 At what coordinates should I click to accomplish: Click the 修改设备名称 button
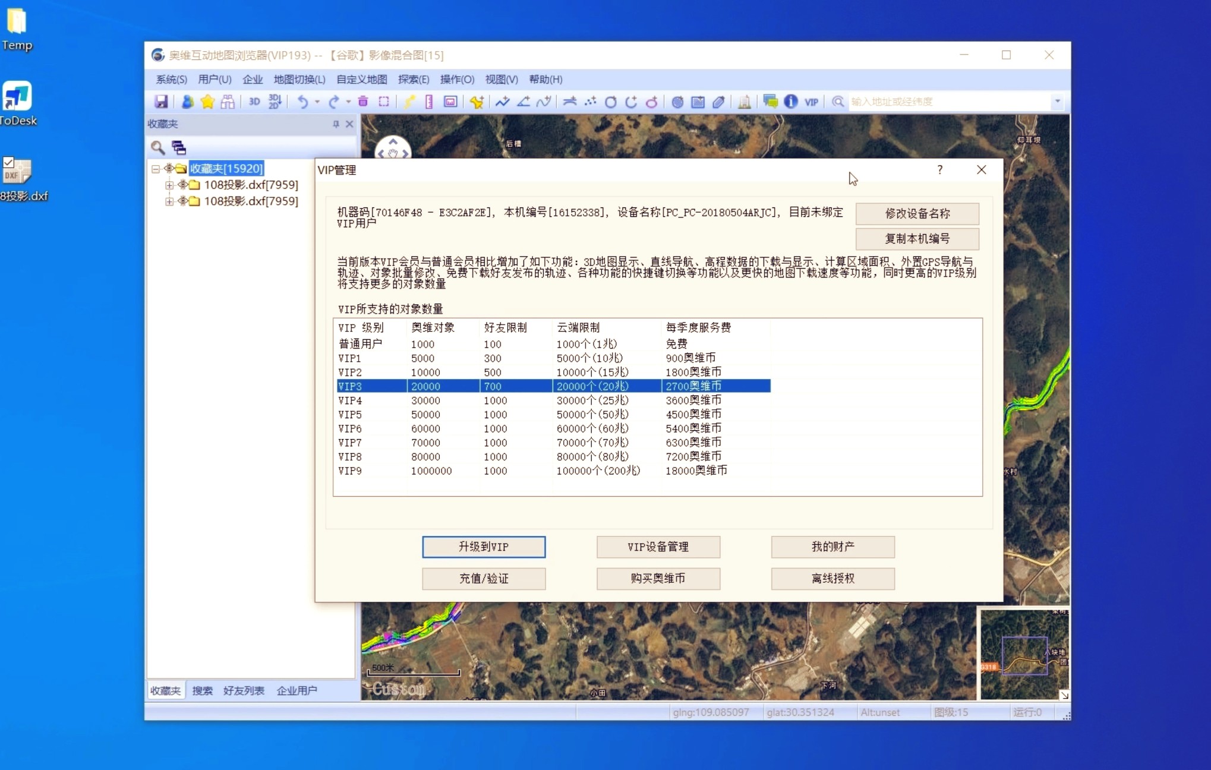pyautogui.click(x=917, y=213)
